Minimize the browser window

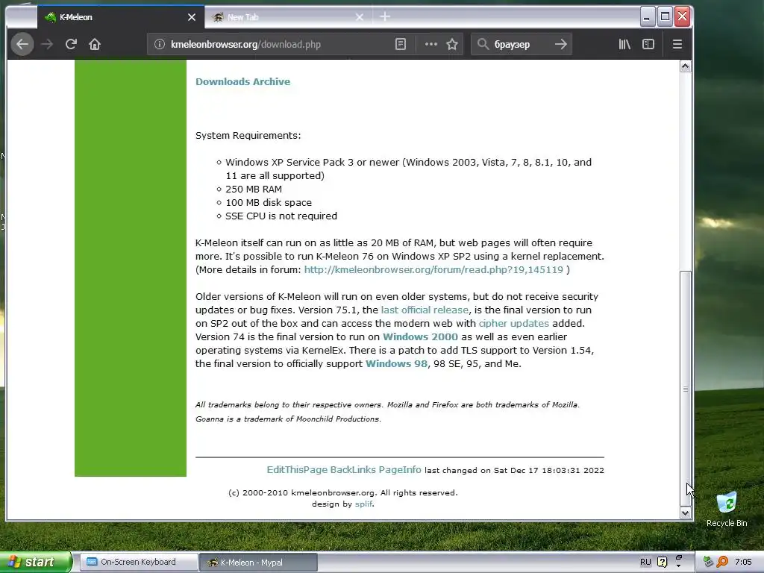click(647, 17)
